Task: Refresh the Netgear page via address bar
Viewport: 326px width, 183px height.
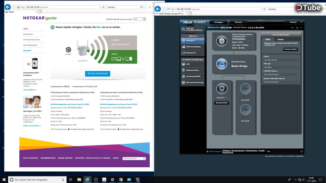Action: click(x=103, y=7)
